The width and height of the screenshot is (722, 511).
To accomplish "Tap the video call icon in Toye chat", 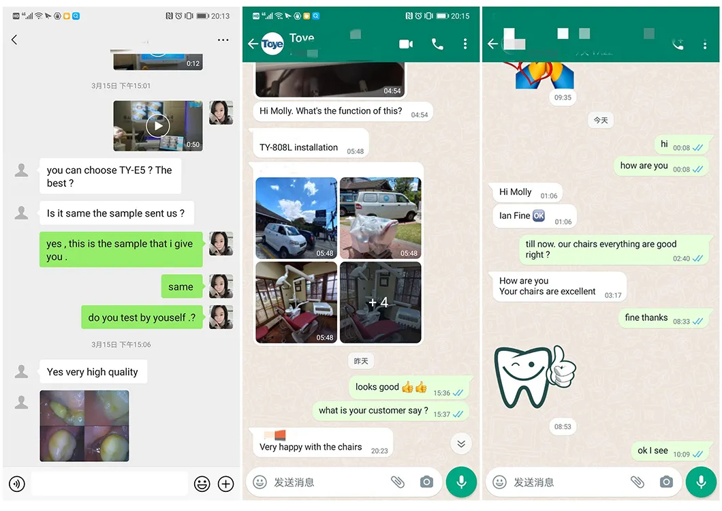I will (x=406, y=44).
